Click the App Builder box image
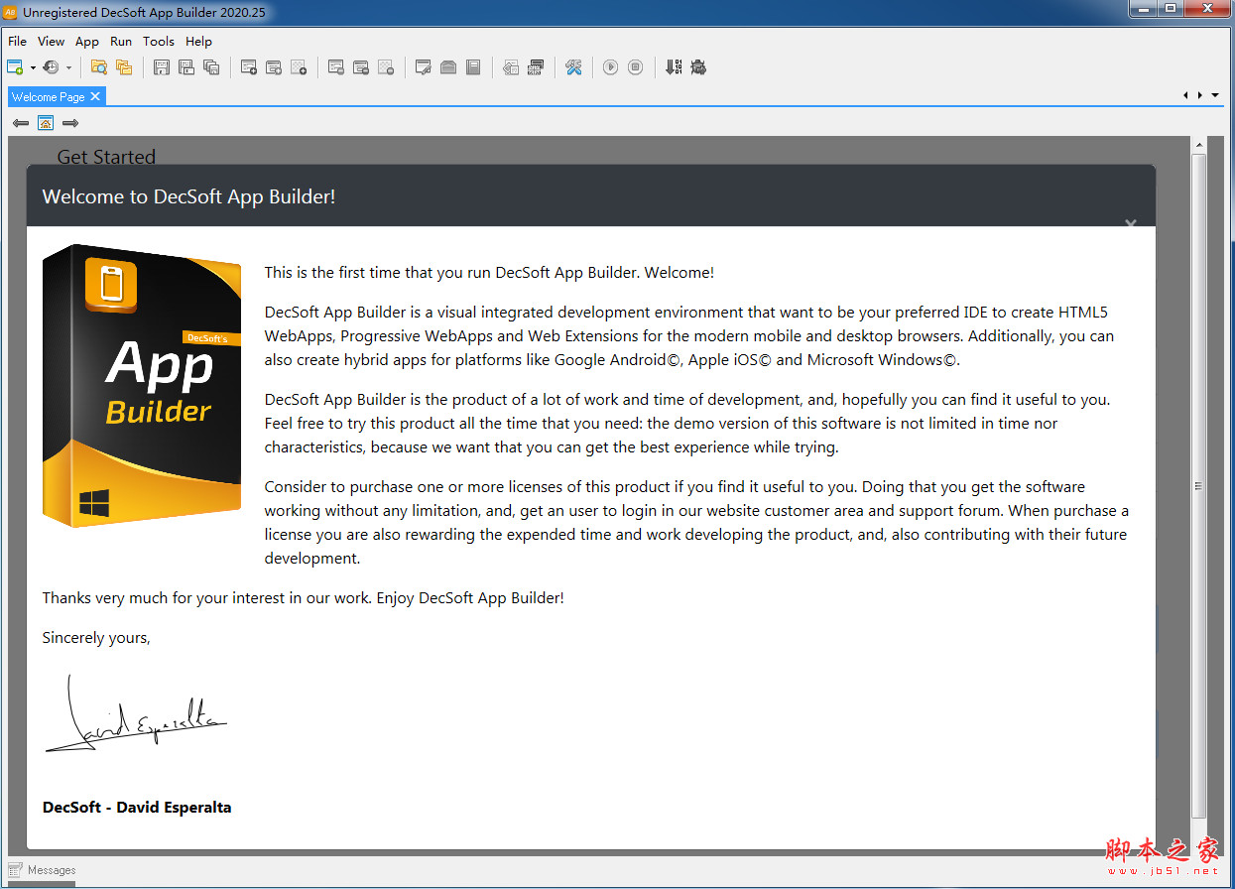 click(x=142, y=386)
